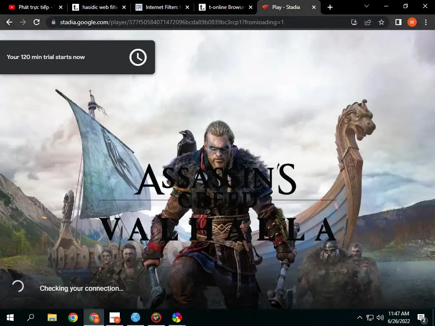Open Windows taskbar search
Screen dimensions: 435x326
coord(31,318)
